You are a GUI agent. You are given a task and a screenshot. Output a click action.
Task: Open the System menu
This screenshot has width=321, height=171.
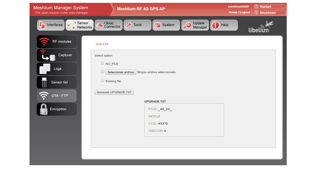pos(166,25)
